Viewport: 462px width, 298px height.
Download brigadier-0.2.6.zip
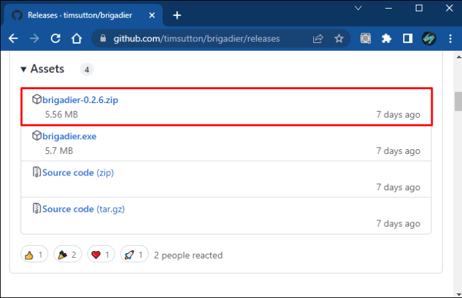(x=80, y=100)
